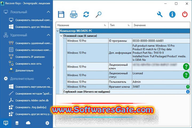
Task: Click blue info icon on Глубокий скан row
Action: click(188, 92)
